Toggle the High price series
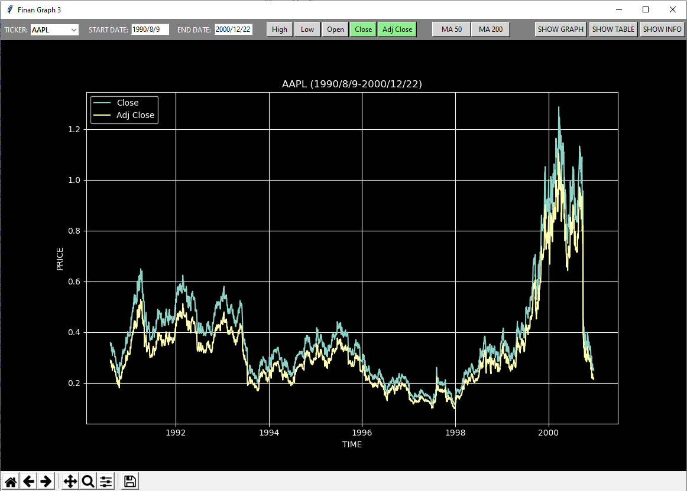Screen dimensions: 687x491 point(280,30)
